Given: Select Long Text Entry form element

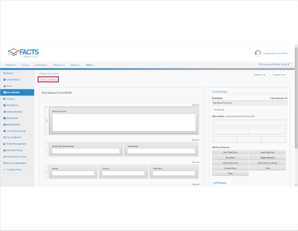Looking at the screenshot, I should coord(268,152).
